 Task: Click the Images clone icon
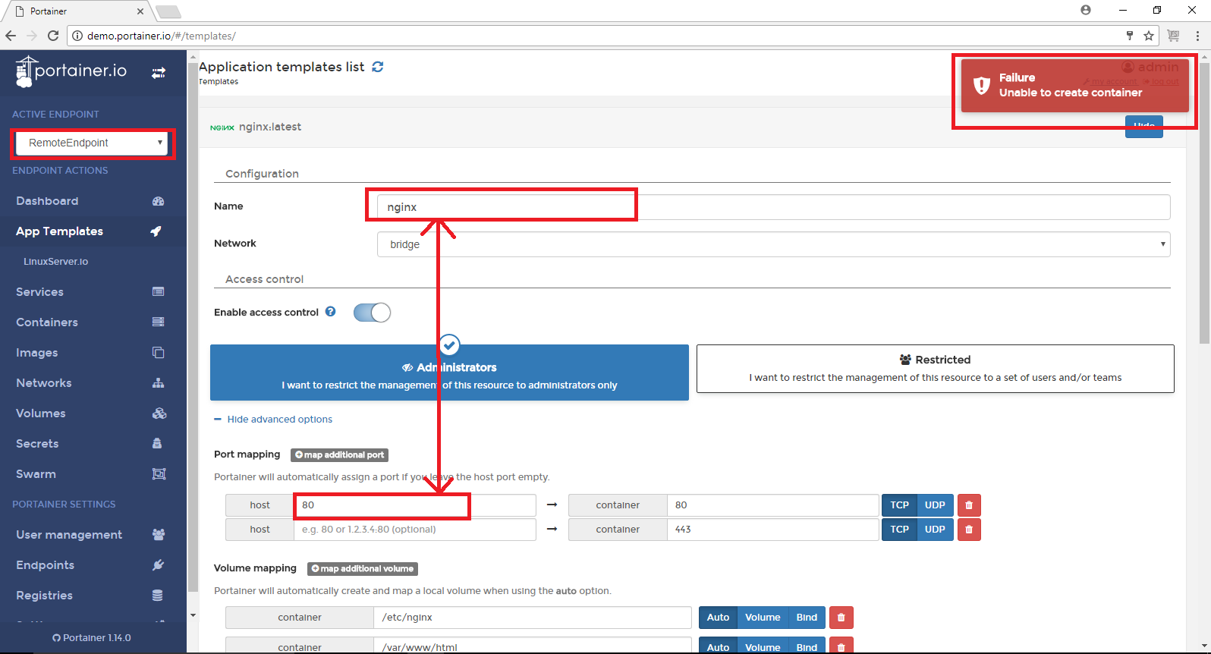158,353
